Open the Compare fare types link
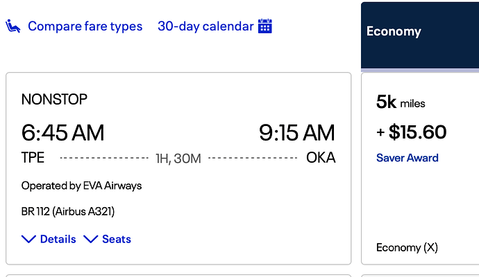The width and height of the screenshot is (479, 277). tap(85, 26)
